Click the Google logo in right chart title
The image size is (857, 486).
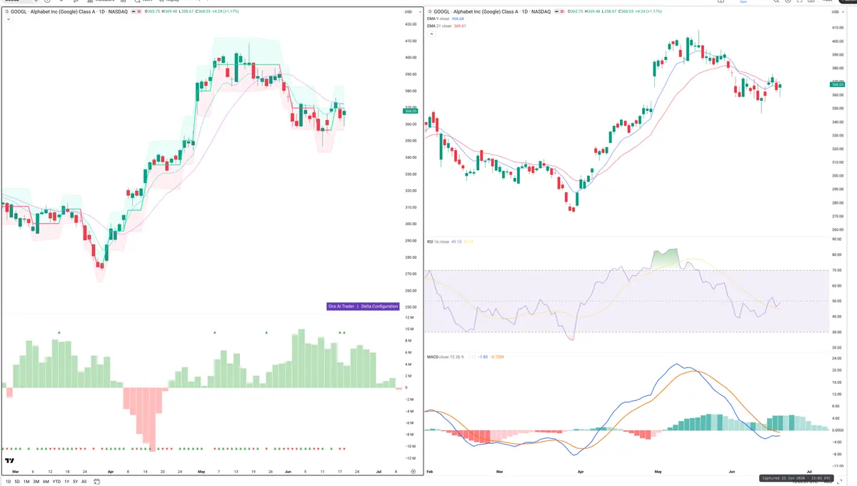click(429, 12)
